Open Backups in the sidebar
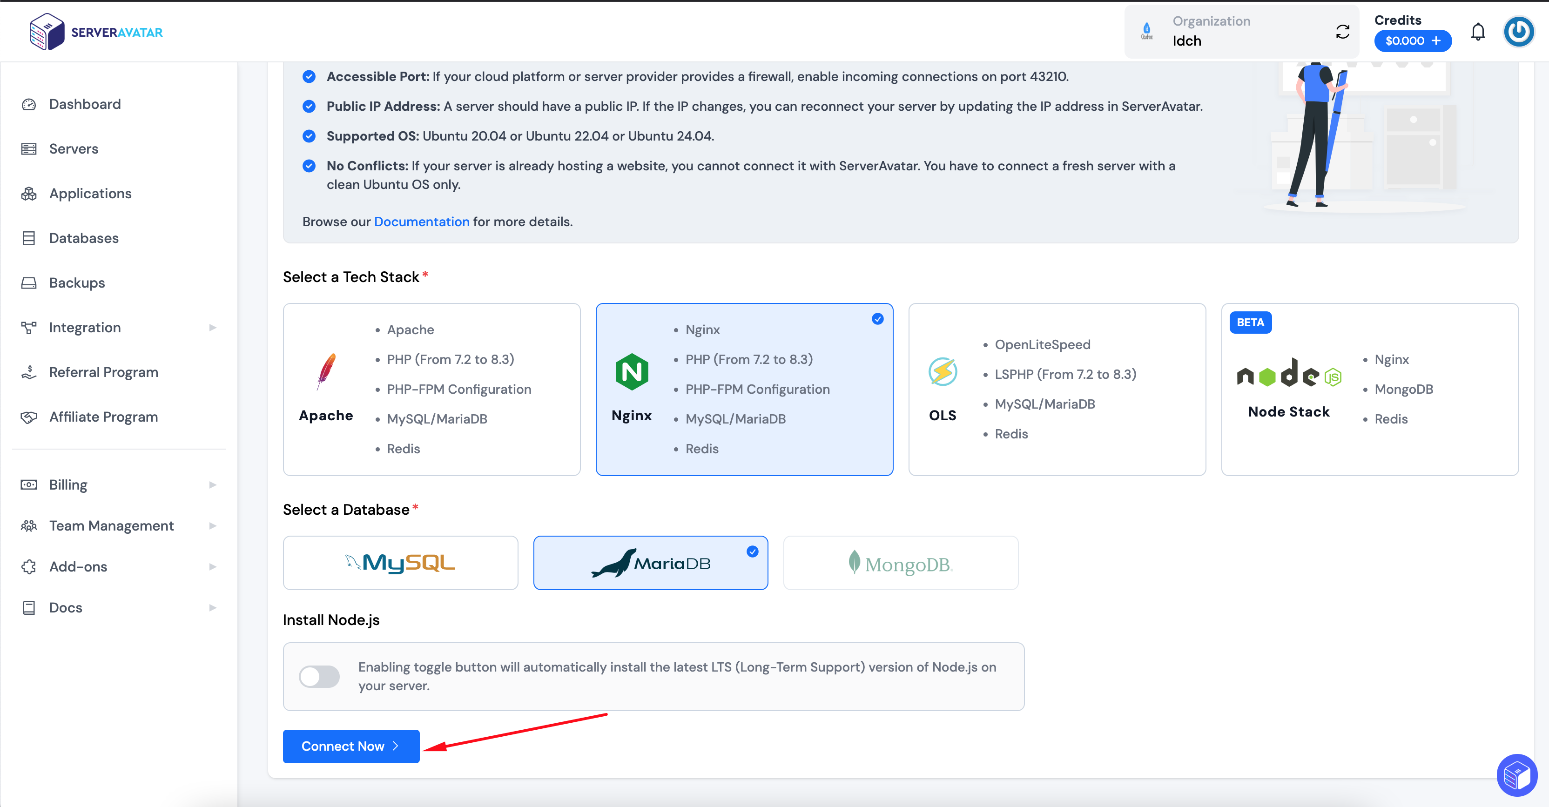This screenshot has height=807, width=1549. click(77, 282)
